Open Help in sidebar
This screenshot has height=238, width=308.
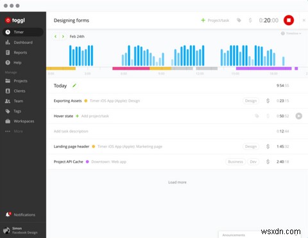click(x=17, y=62)
